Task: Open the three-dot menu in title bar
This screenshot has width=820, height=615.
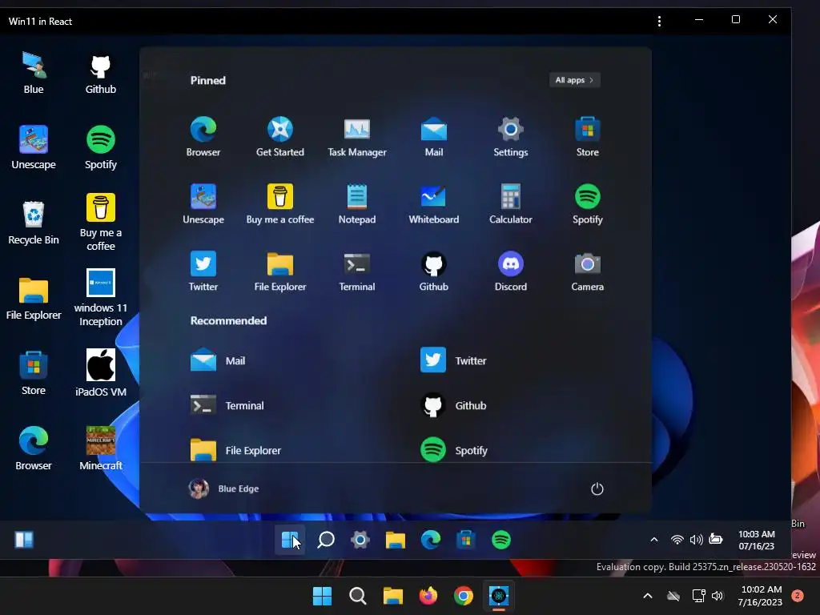Action: tap(659, 21)
